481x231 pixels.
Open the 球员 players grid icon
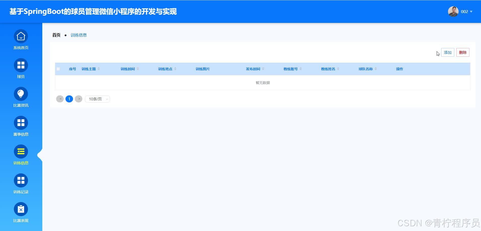click(21, 65)
